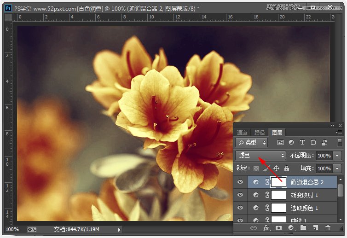Select layer named 选取颜色 1
Image resolution: width=347 pixels, height=238 pixels.
(304, 208)
